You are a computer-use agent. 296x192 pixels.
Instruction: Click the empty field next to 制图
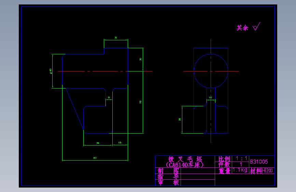tap(198, 170)
